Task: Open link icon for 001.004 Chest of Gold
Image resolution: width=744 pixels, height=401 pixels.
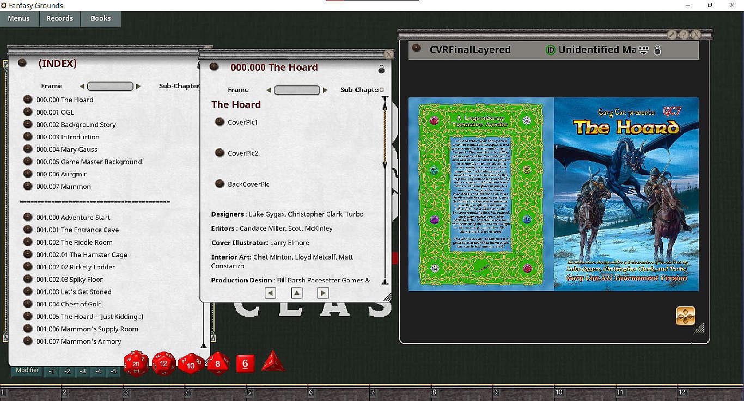Action: (x=28, y=304)
